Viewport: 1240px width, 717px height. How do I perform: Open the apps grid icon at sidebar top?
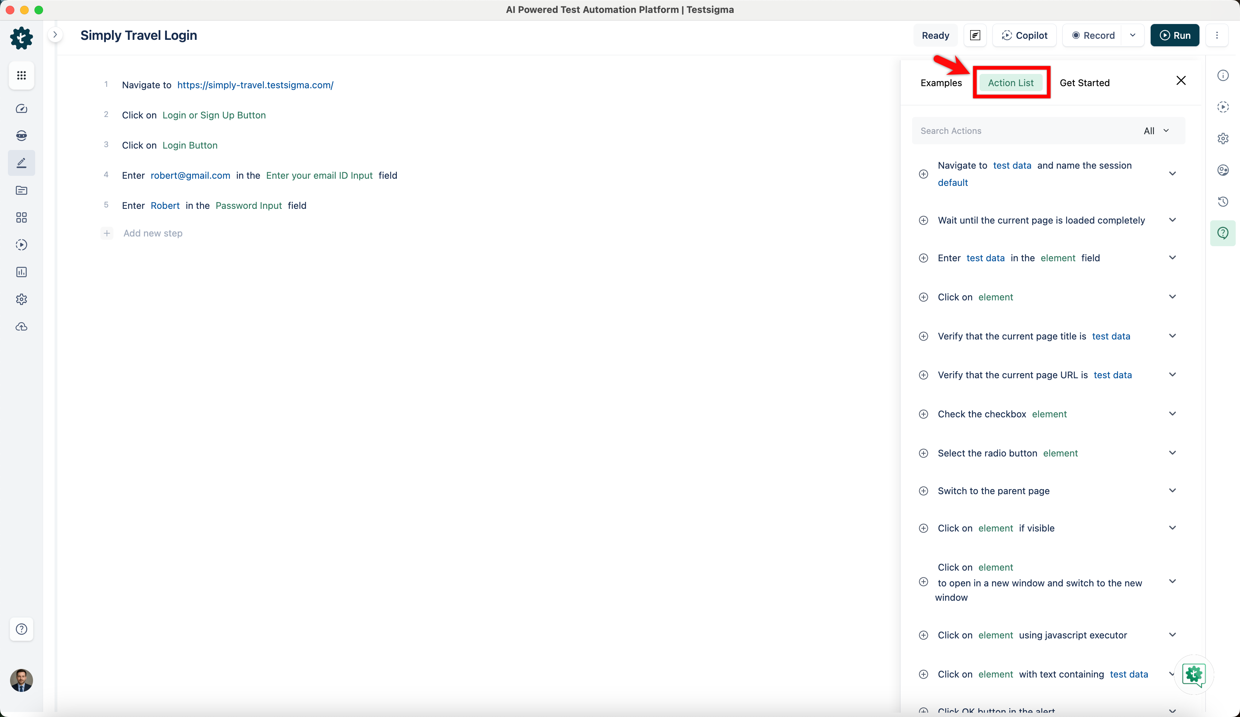click(21, 75)
